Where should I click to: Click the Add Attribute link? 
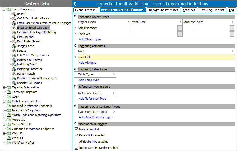click(87, 63)
